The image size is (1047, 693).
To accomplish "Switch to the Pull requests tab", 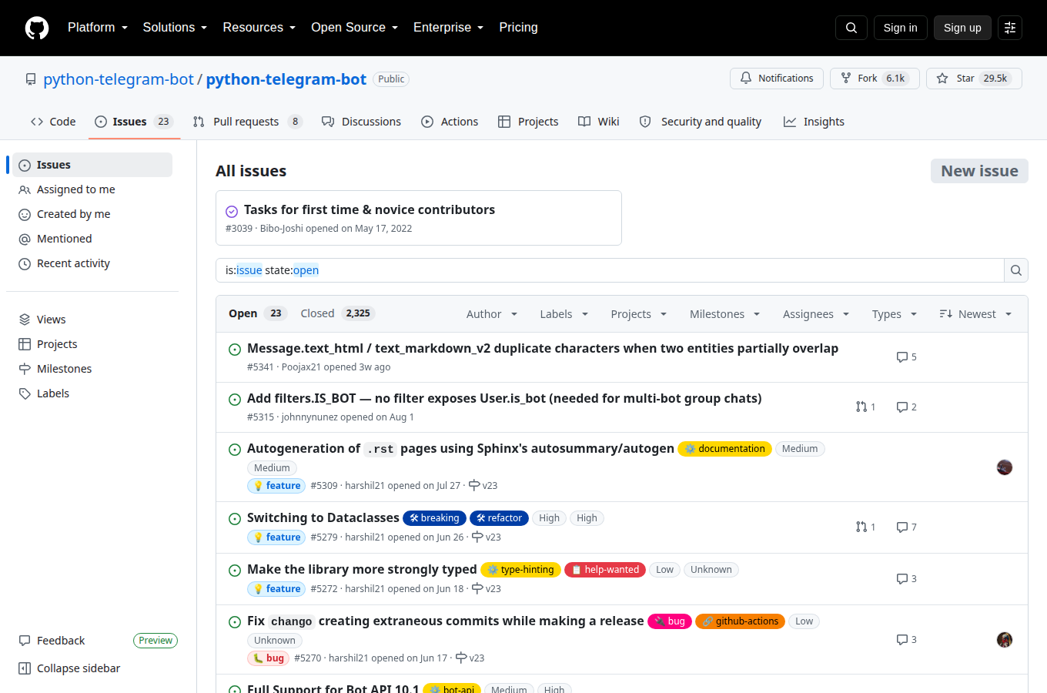I will point(248,122).
